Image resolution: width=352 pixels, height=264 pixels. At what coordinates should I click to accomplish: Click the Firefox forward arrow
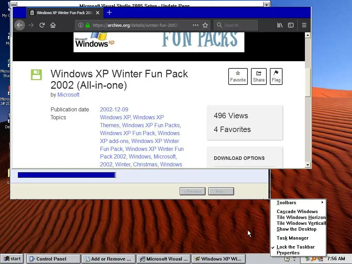(x=31, y=25)
